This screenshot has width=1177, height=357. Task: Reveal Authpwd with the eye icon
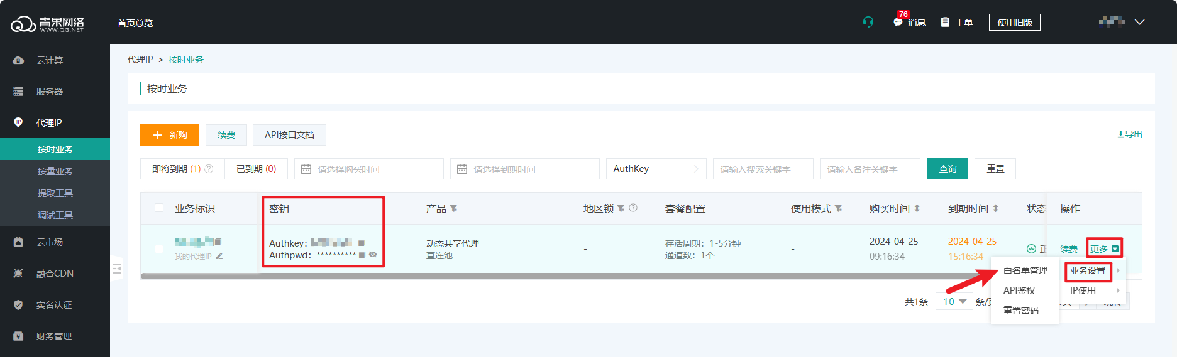[373, 255]
